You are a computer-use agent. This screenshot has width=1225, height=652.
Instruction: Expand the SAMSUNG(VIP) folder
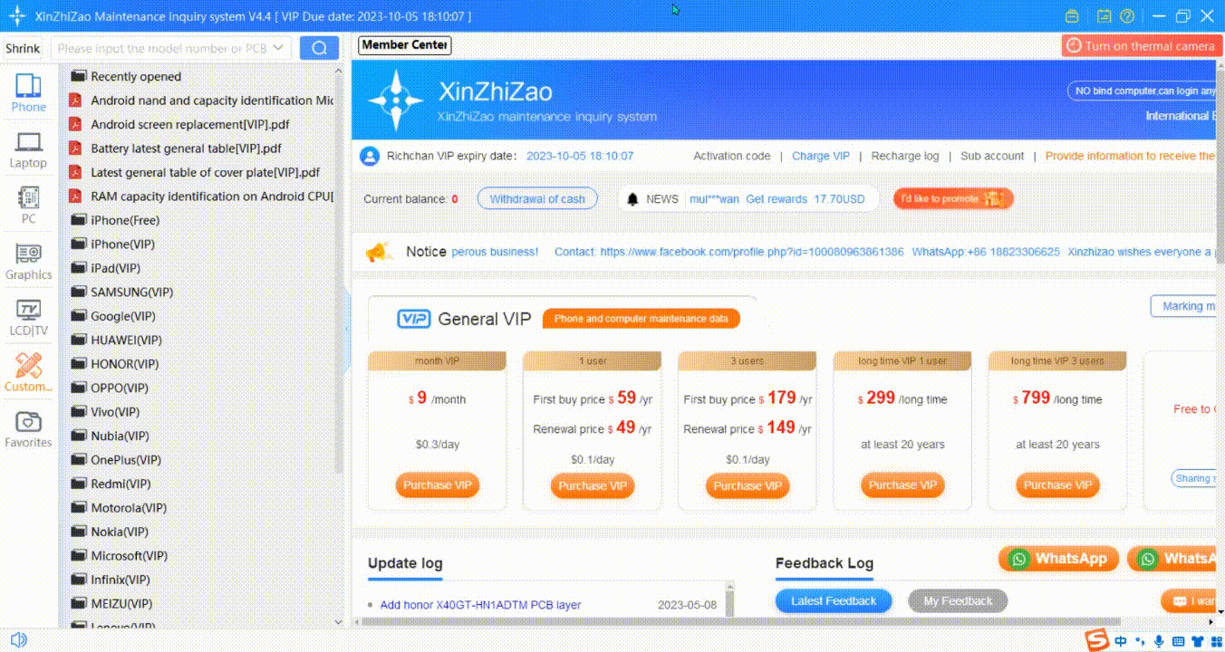pyautogui.click(x=131, y=292)
